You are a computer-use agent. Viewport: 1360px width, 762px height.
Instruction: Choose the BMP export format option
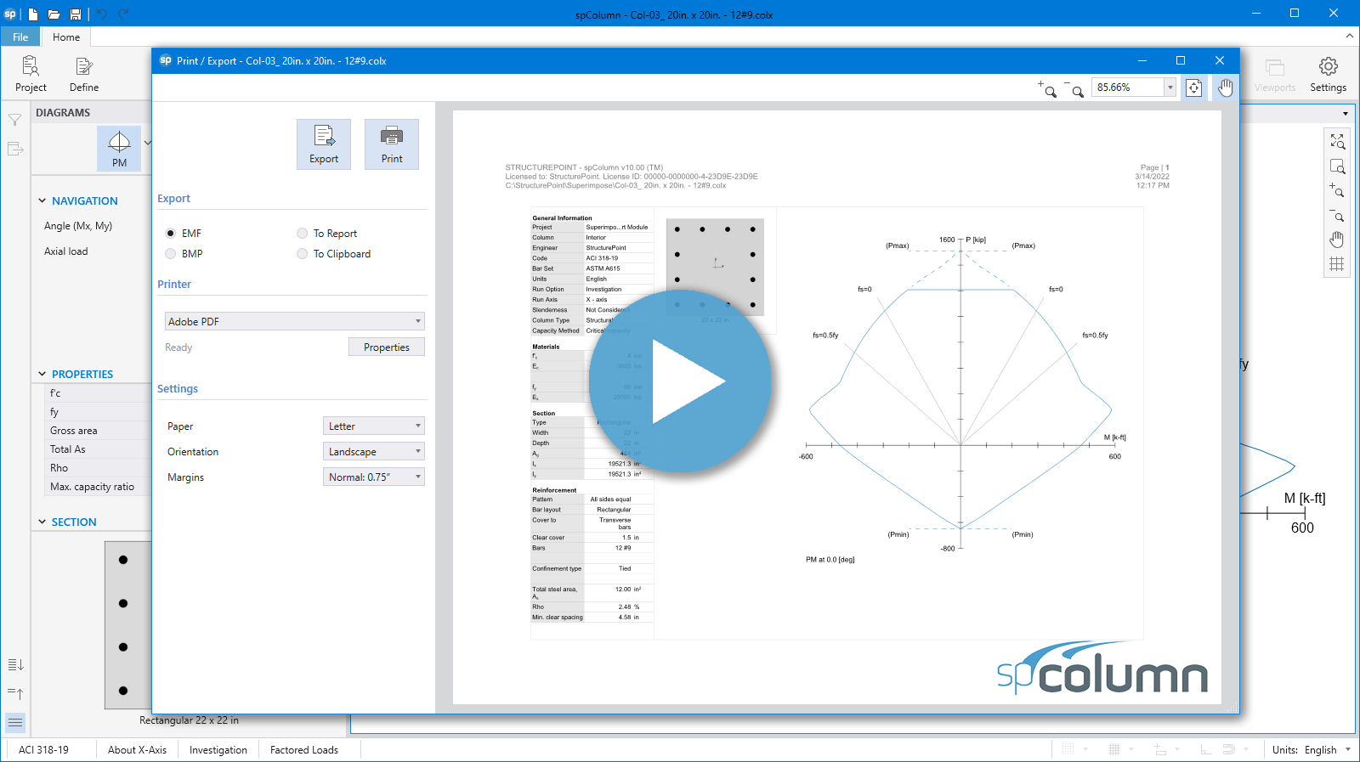coord(171,254)
